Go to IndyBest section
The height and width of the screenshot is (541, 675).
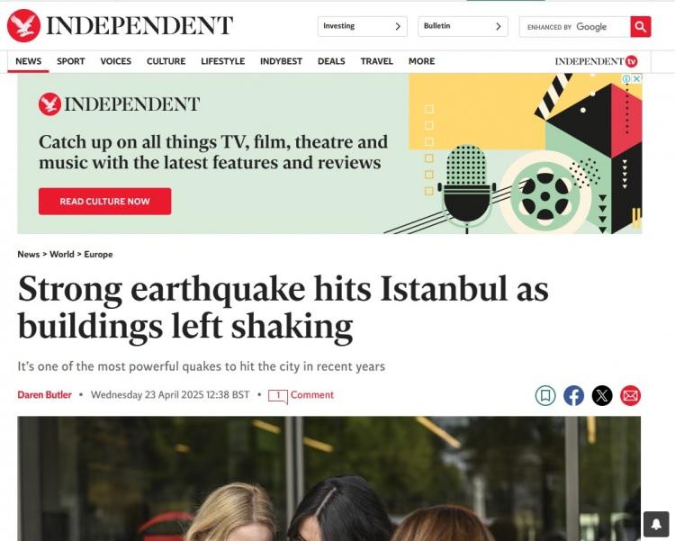pos(281,61)
